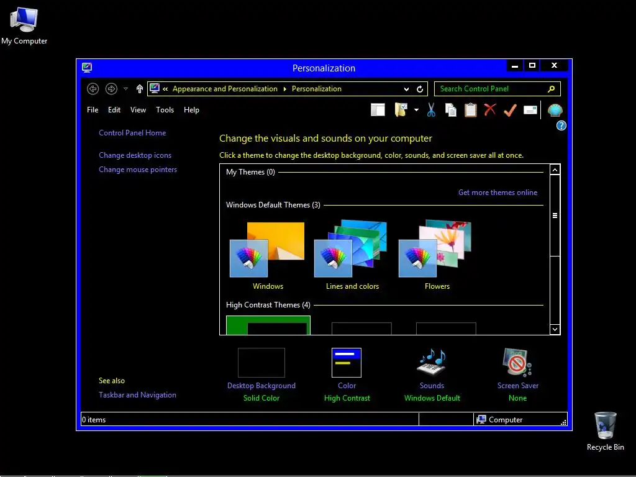Click the red X Delete icon

(490, 109)
